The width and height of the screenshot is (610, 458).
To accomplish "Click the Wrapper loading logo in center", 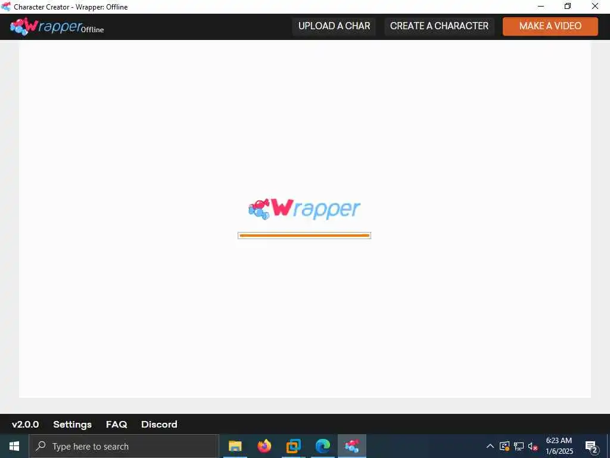I will (304, 209).
